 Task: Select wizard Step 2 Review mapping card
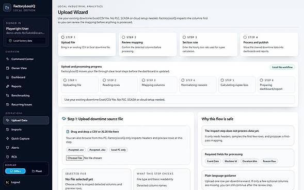point(148,44)
